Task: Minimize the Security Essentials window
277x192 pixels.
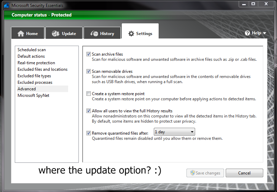Action: [x=244, y=4]
